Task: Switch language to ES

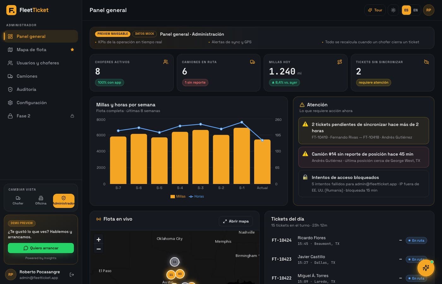Action: click(x=406, y=10)
